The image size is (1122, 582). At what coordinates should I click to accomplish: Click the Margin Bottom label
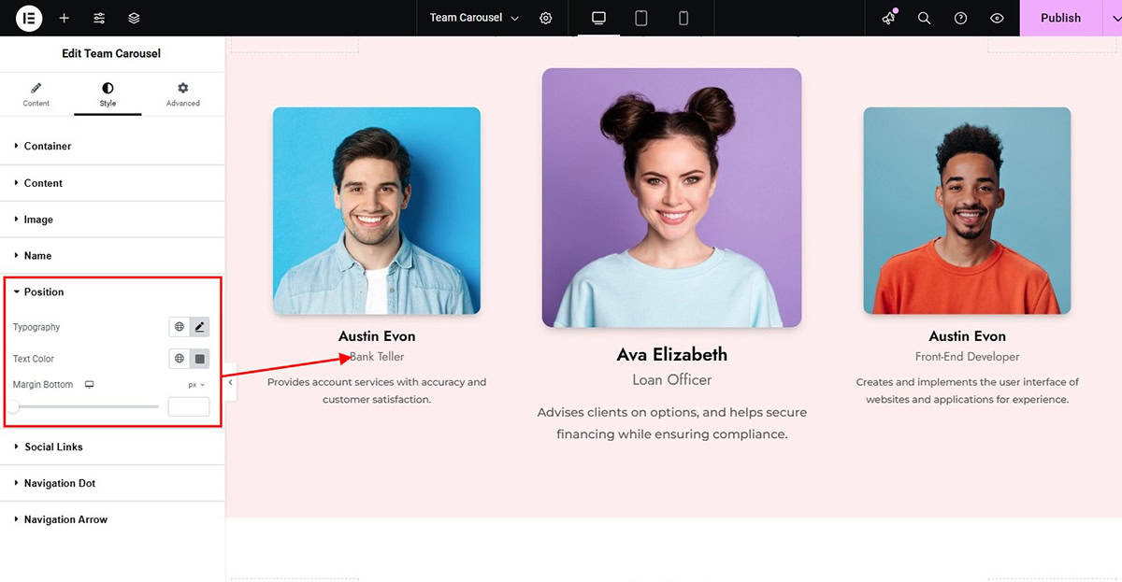43,385
